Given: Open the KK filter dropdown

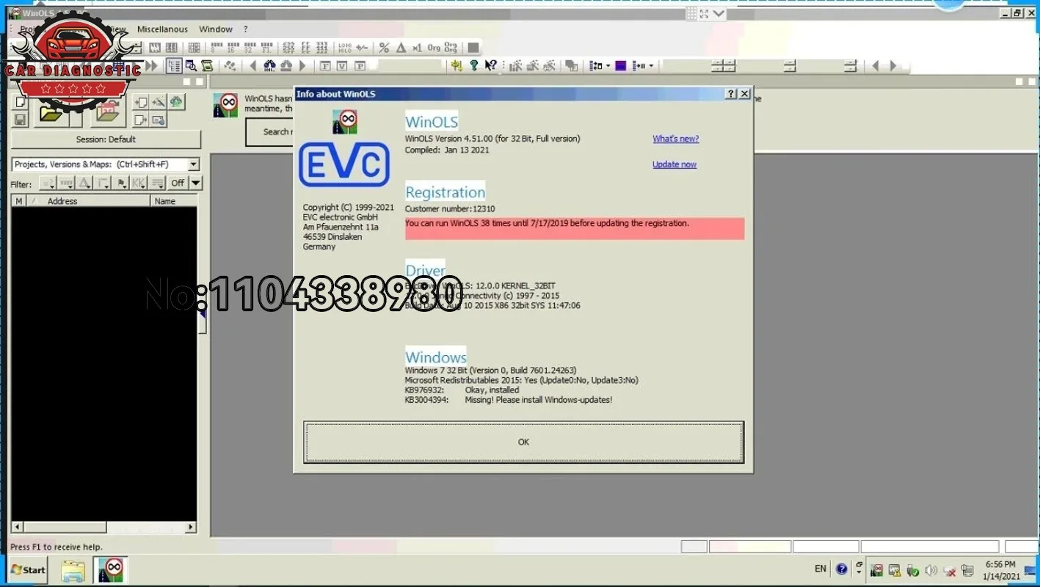Looking at the screenshot, I should 139,183.
